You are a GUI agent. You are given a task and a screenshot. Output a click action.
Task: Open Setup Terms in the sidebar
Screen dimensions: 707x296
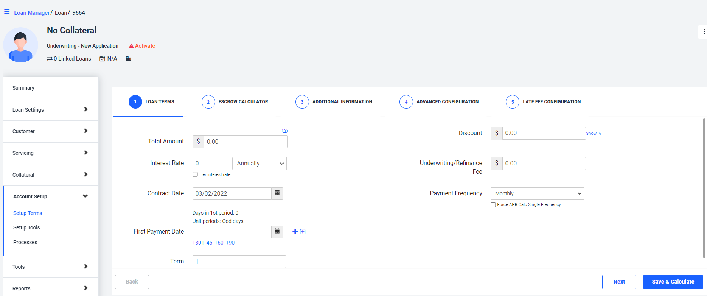click(28, 213)
